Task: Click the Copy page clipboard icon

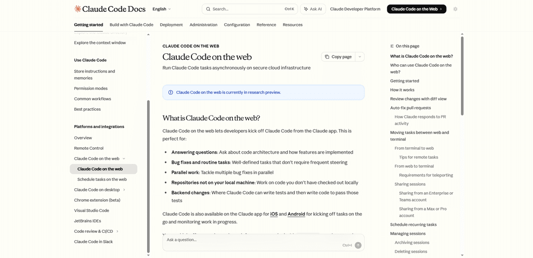Action: 327,57
